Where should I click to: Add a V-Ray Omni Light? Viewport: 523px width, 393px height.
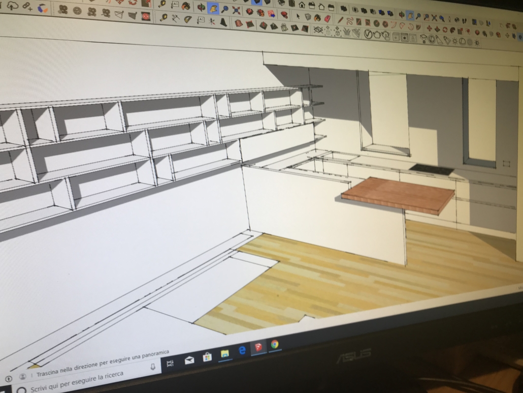click(454, 41)
